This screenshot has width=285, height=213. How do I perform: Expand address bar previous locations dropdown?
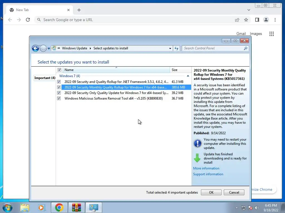170,48
